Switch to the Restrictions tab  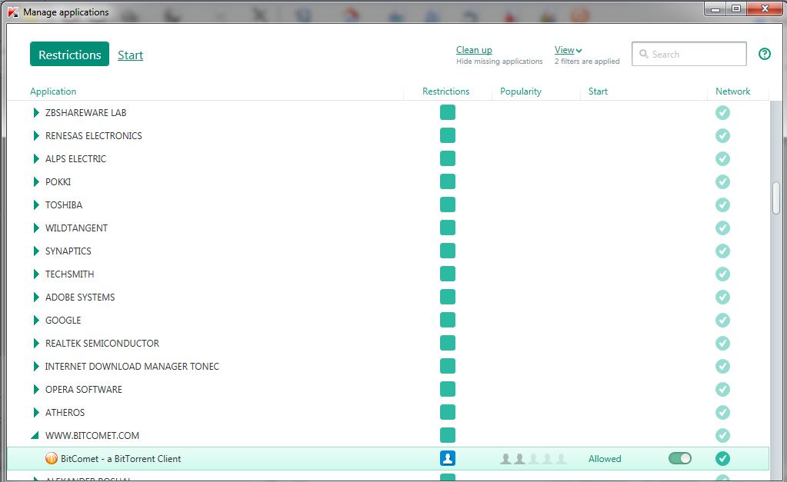[x=70, y=54]
